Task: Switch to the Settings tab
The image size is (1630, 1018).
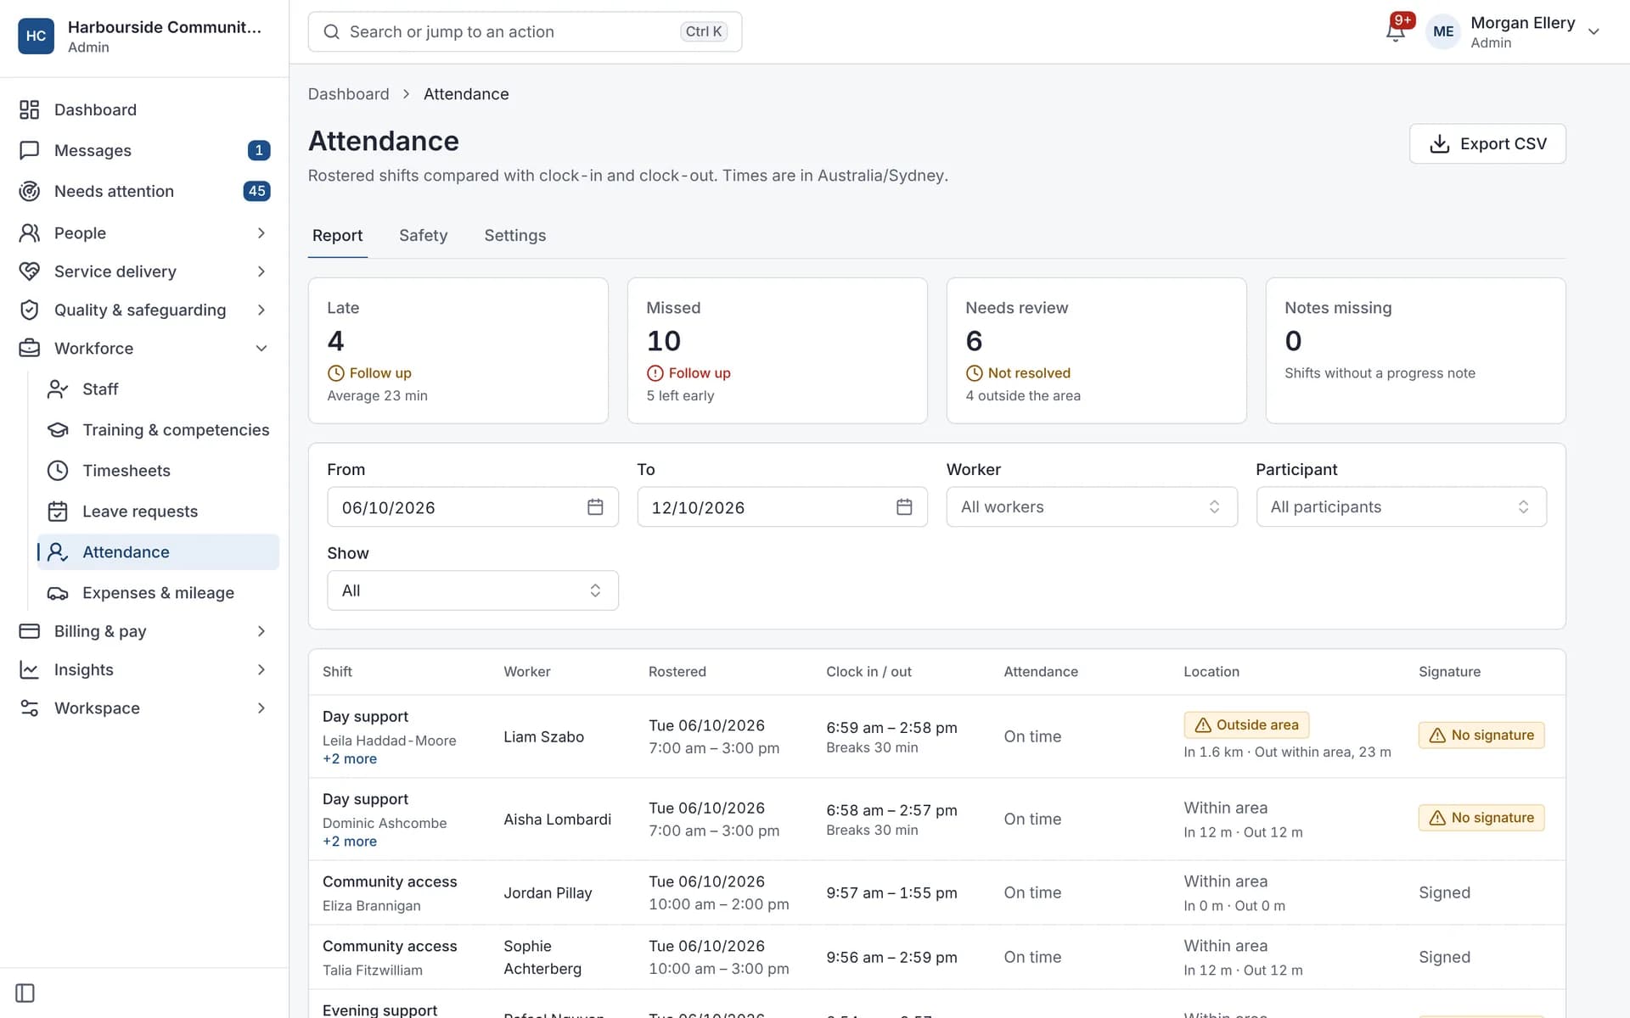Action: pyautogui.click(x=514, y=235)
